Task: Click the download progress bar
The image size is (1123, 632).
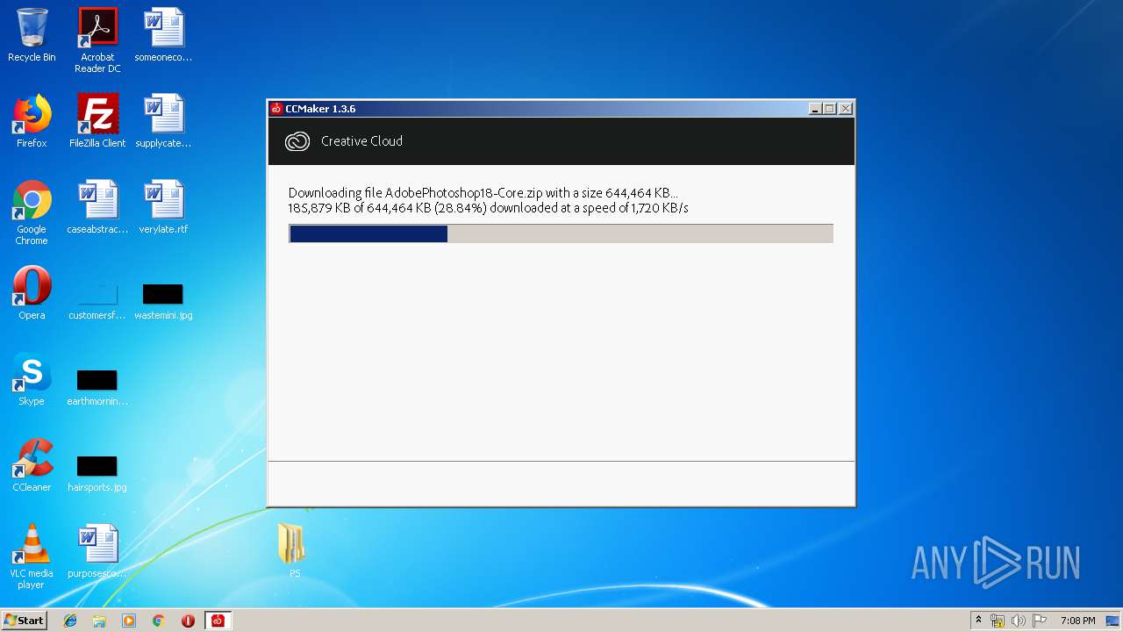Action: (561, 233)
